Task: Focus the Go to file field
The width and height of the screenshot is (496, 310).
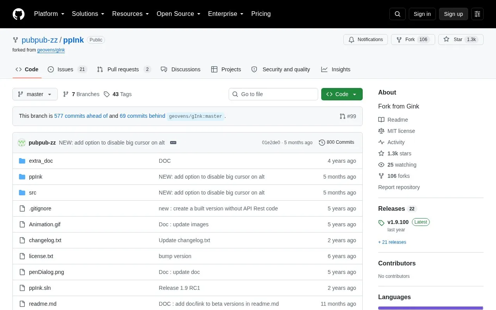Action: tap(273, 94)
